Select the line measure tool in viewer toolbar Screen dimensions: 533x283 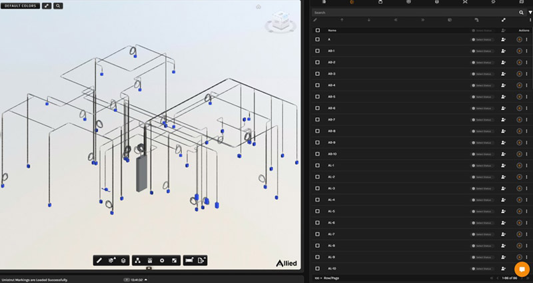pos(99,260)
